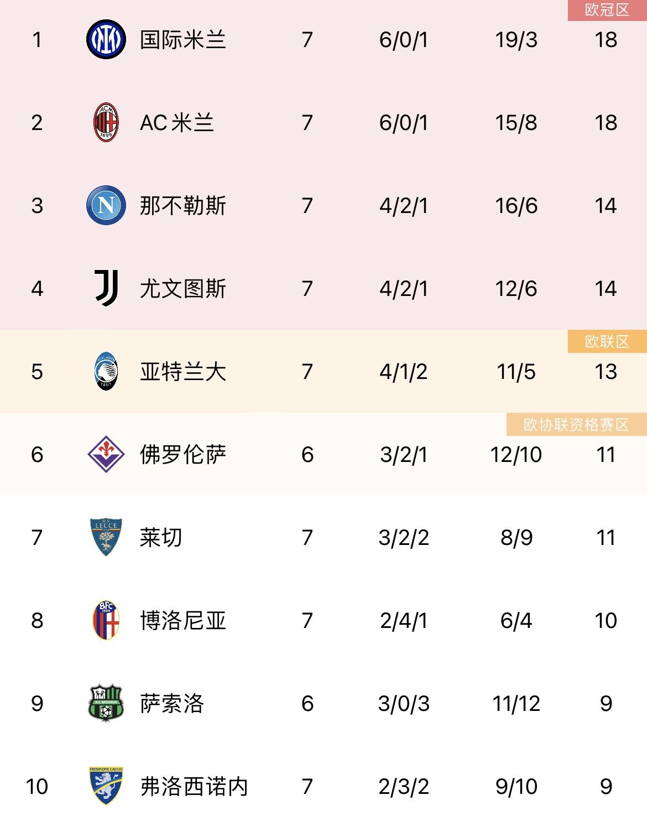Click the AC Milan club crest
This screenshot has height=821, width=647.
pyautogui.click(x=106, y=122)
